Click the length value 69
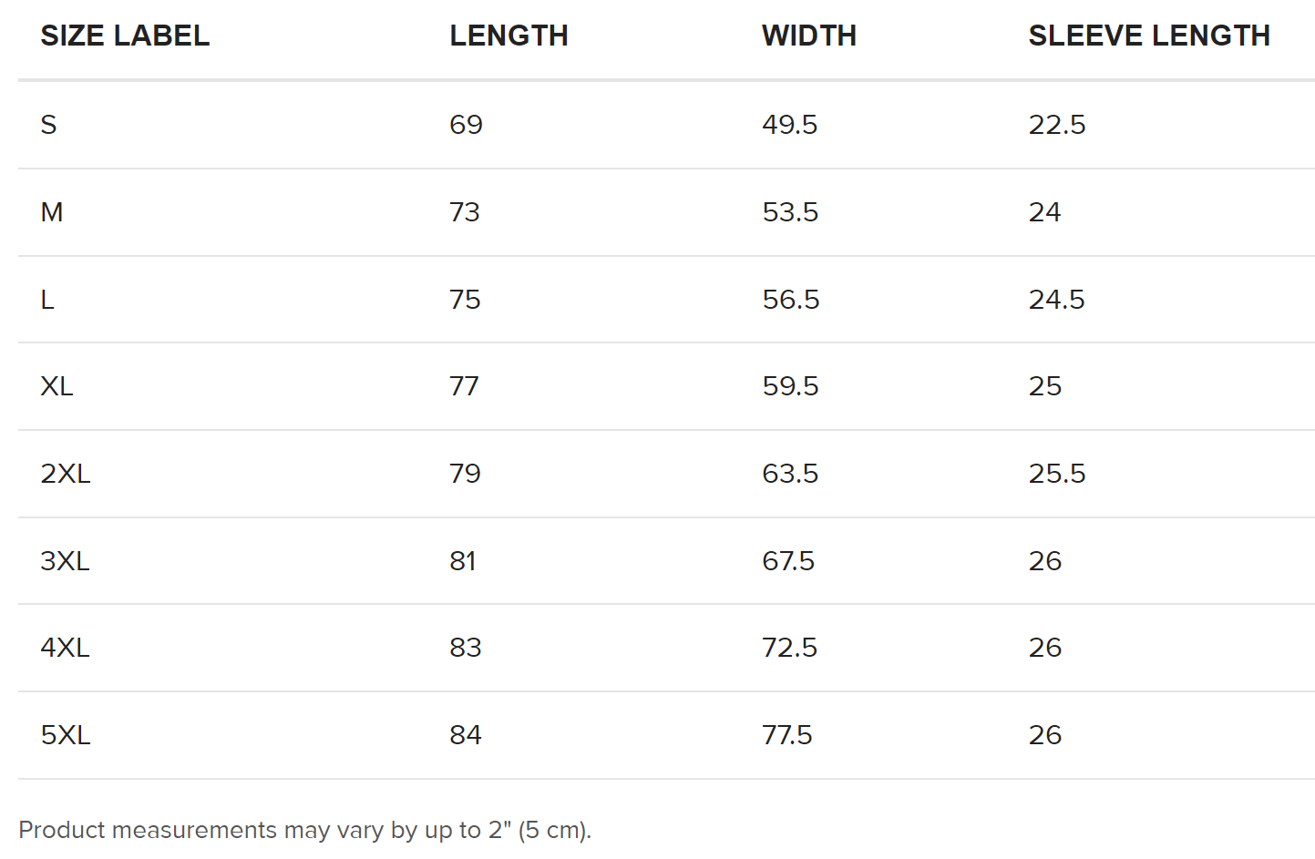 click(x=466, y=125)
